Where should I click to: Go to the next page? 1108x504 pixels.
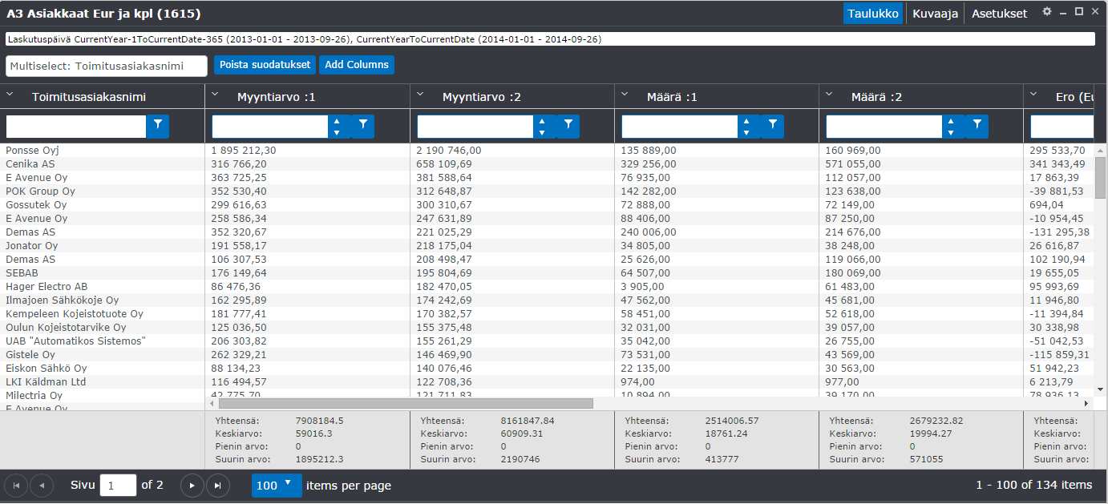click(192, 486)
